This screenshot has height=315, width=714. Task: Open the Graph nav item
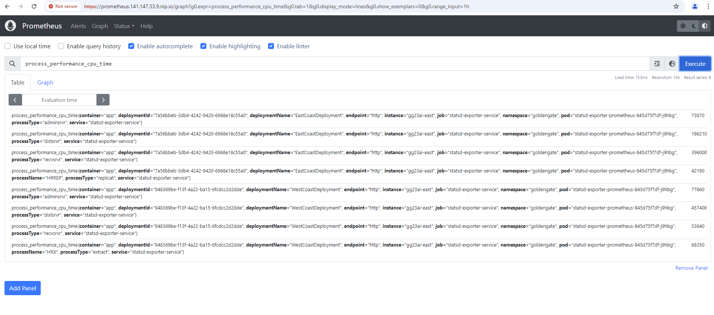click(x=100, y=26)
